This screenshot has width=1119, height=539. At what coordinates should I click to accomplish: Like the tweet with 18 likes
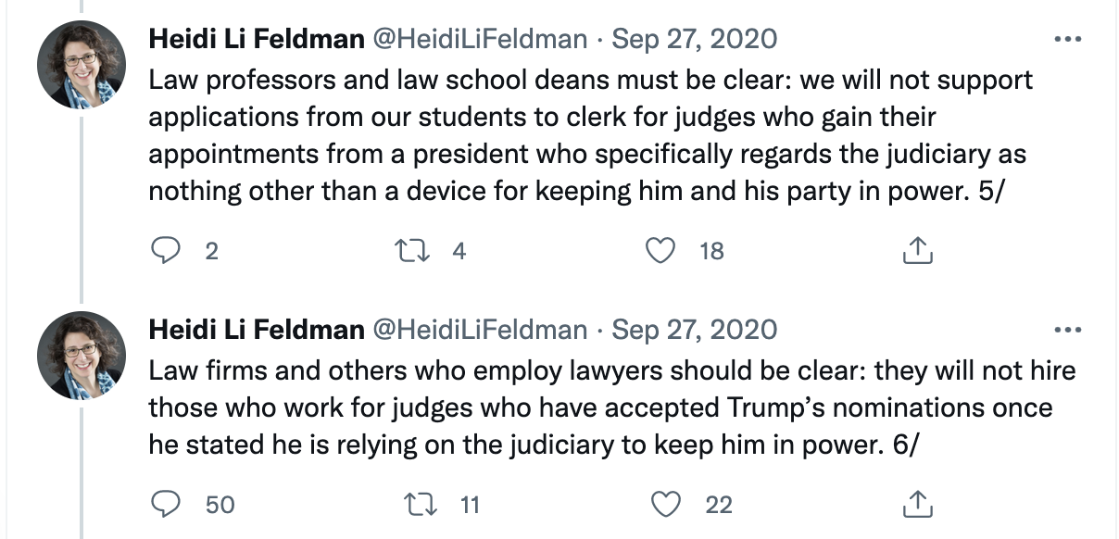point(660,250)
